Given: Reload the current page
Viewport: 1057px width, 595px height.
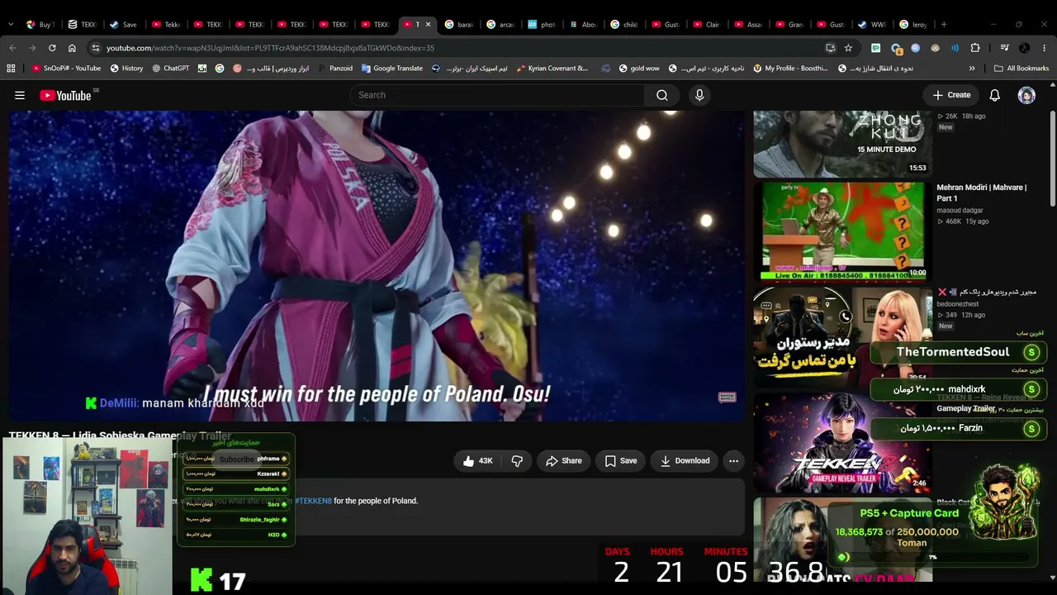Looking at the screenshot, I should click(x=52, y=48).
